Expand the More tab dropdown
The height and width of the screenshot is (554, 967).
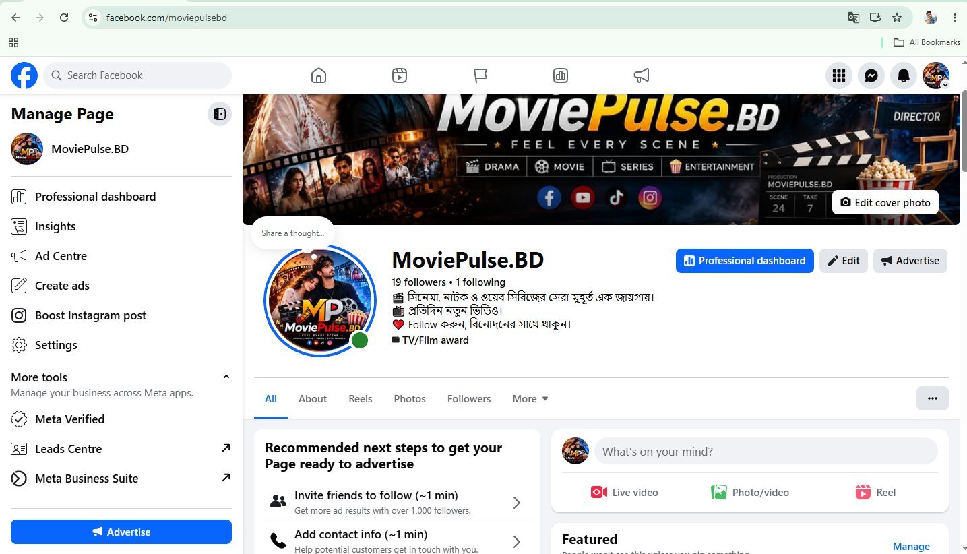[530, 398]
